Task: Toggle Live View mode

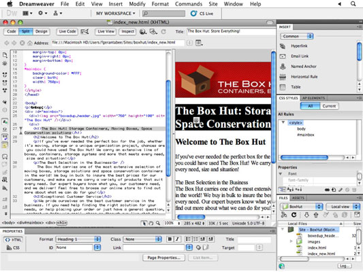Action: 106,31
